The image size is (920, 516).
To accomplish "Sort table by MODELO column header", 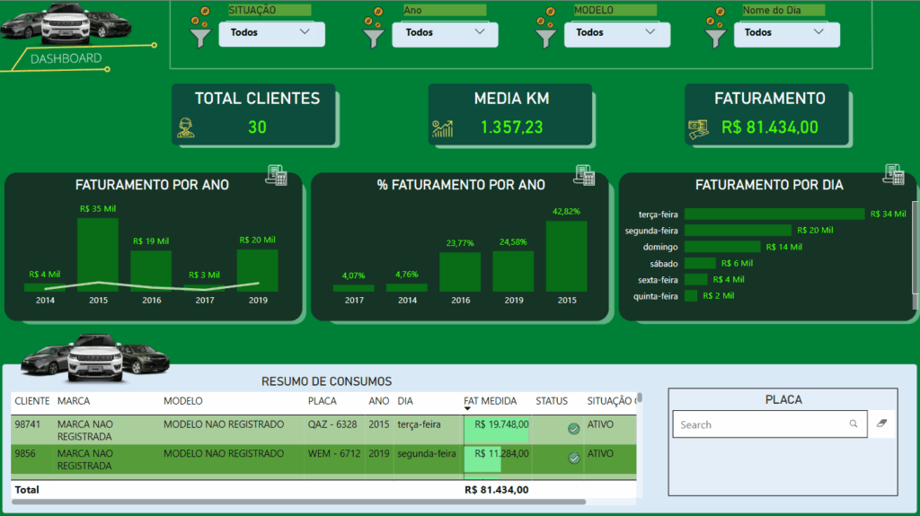I will point(183,401).
